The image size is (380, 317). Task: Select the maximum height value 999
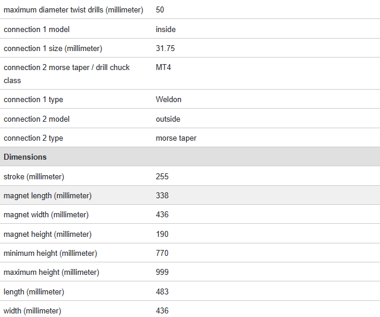[x=162, y=272]
